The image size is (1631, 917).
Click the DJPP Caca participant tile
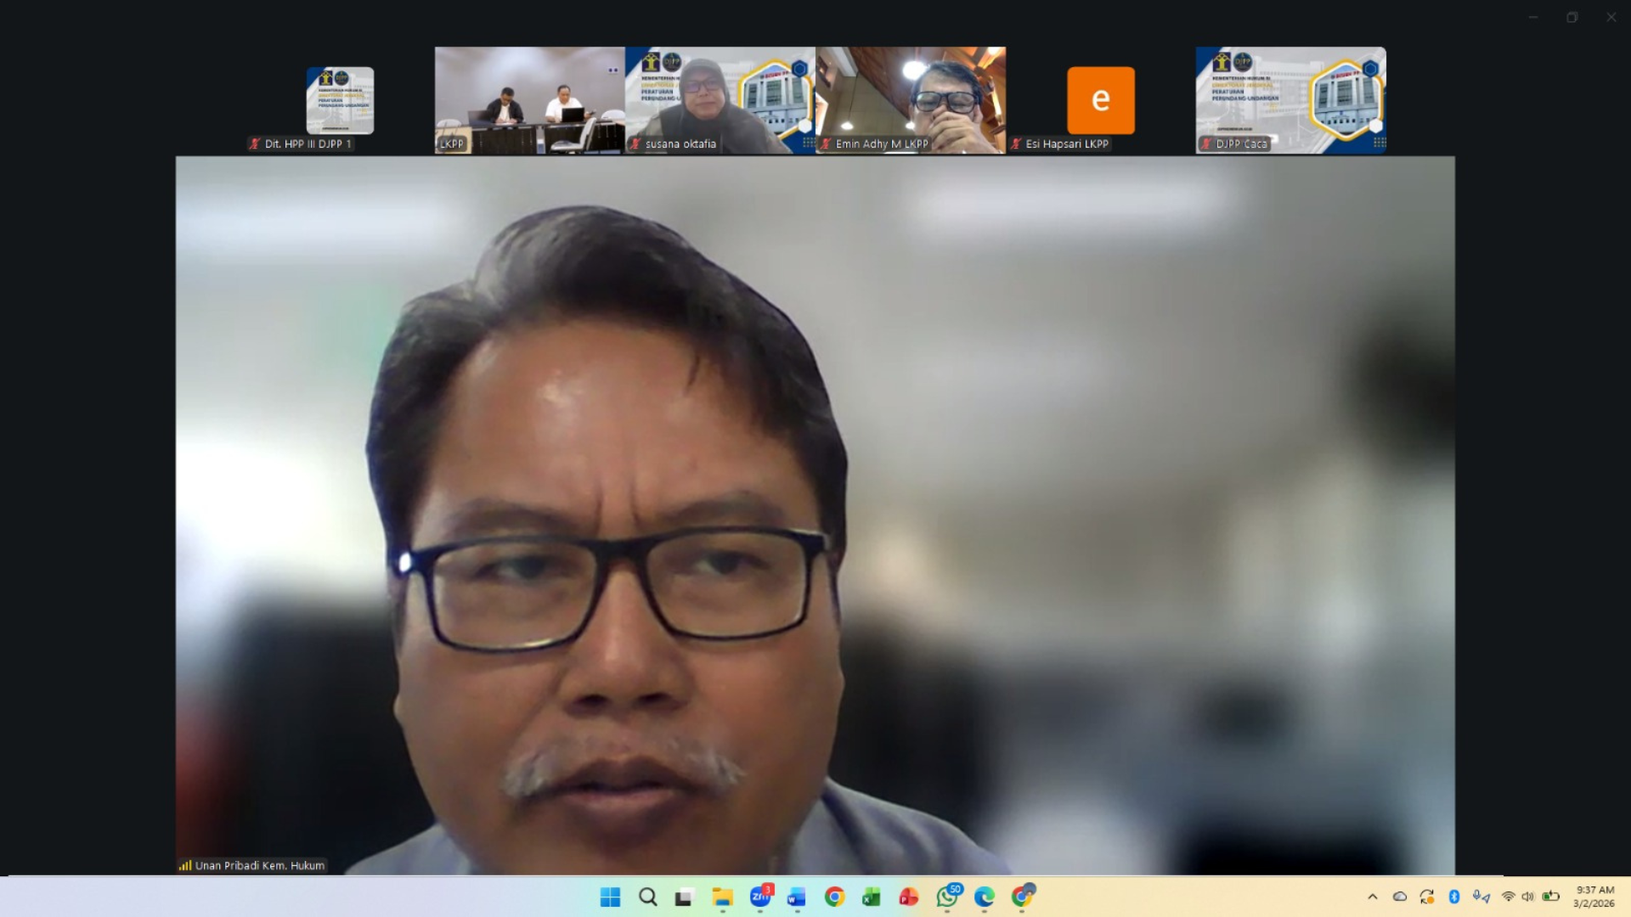pyautogui.click(x=1290, y=99)
